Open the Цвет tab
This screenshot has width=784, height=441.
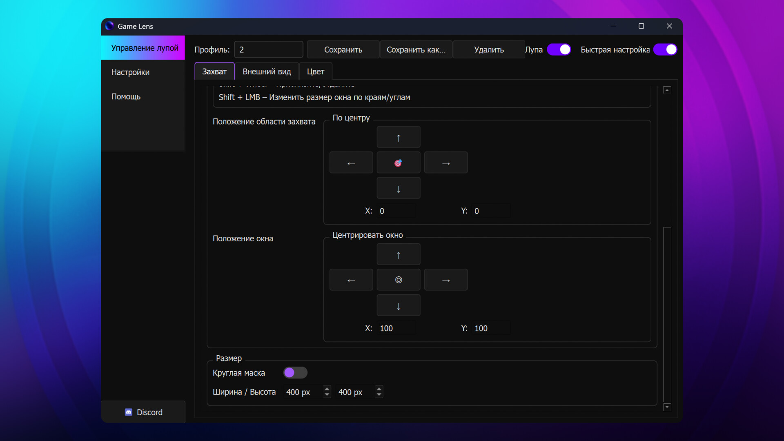(315, 71)
